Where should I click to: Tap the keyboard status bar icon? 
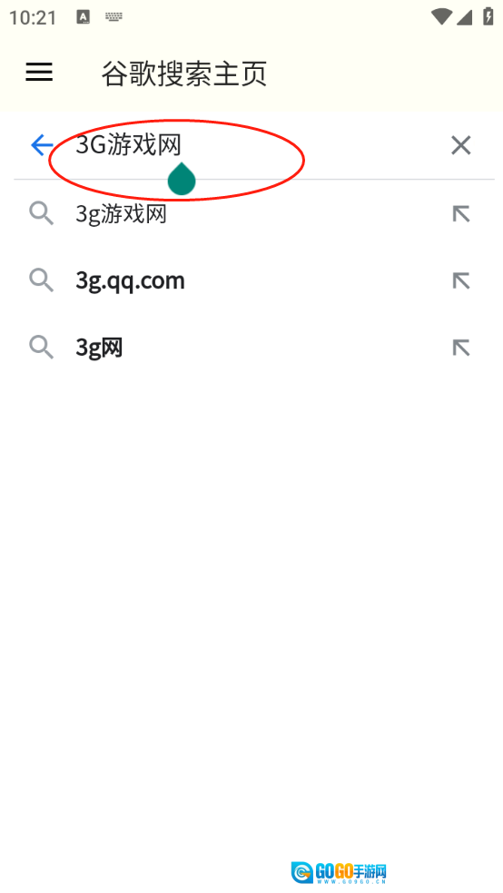click(113, 17)
